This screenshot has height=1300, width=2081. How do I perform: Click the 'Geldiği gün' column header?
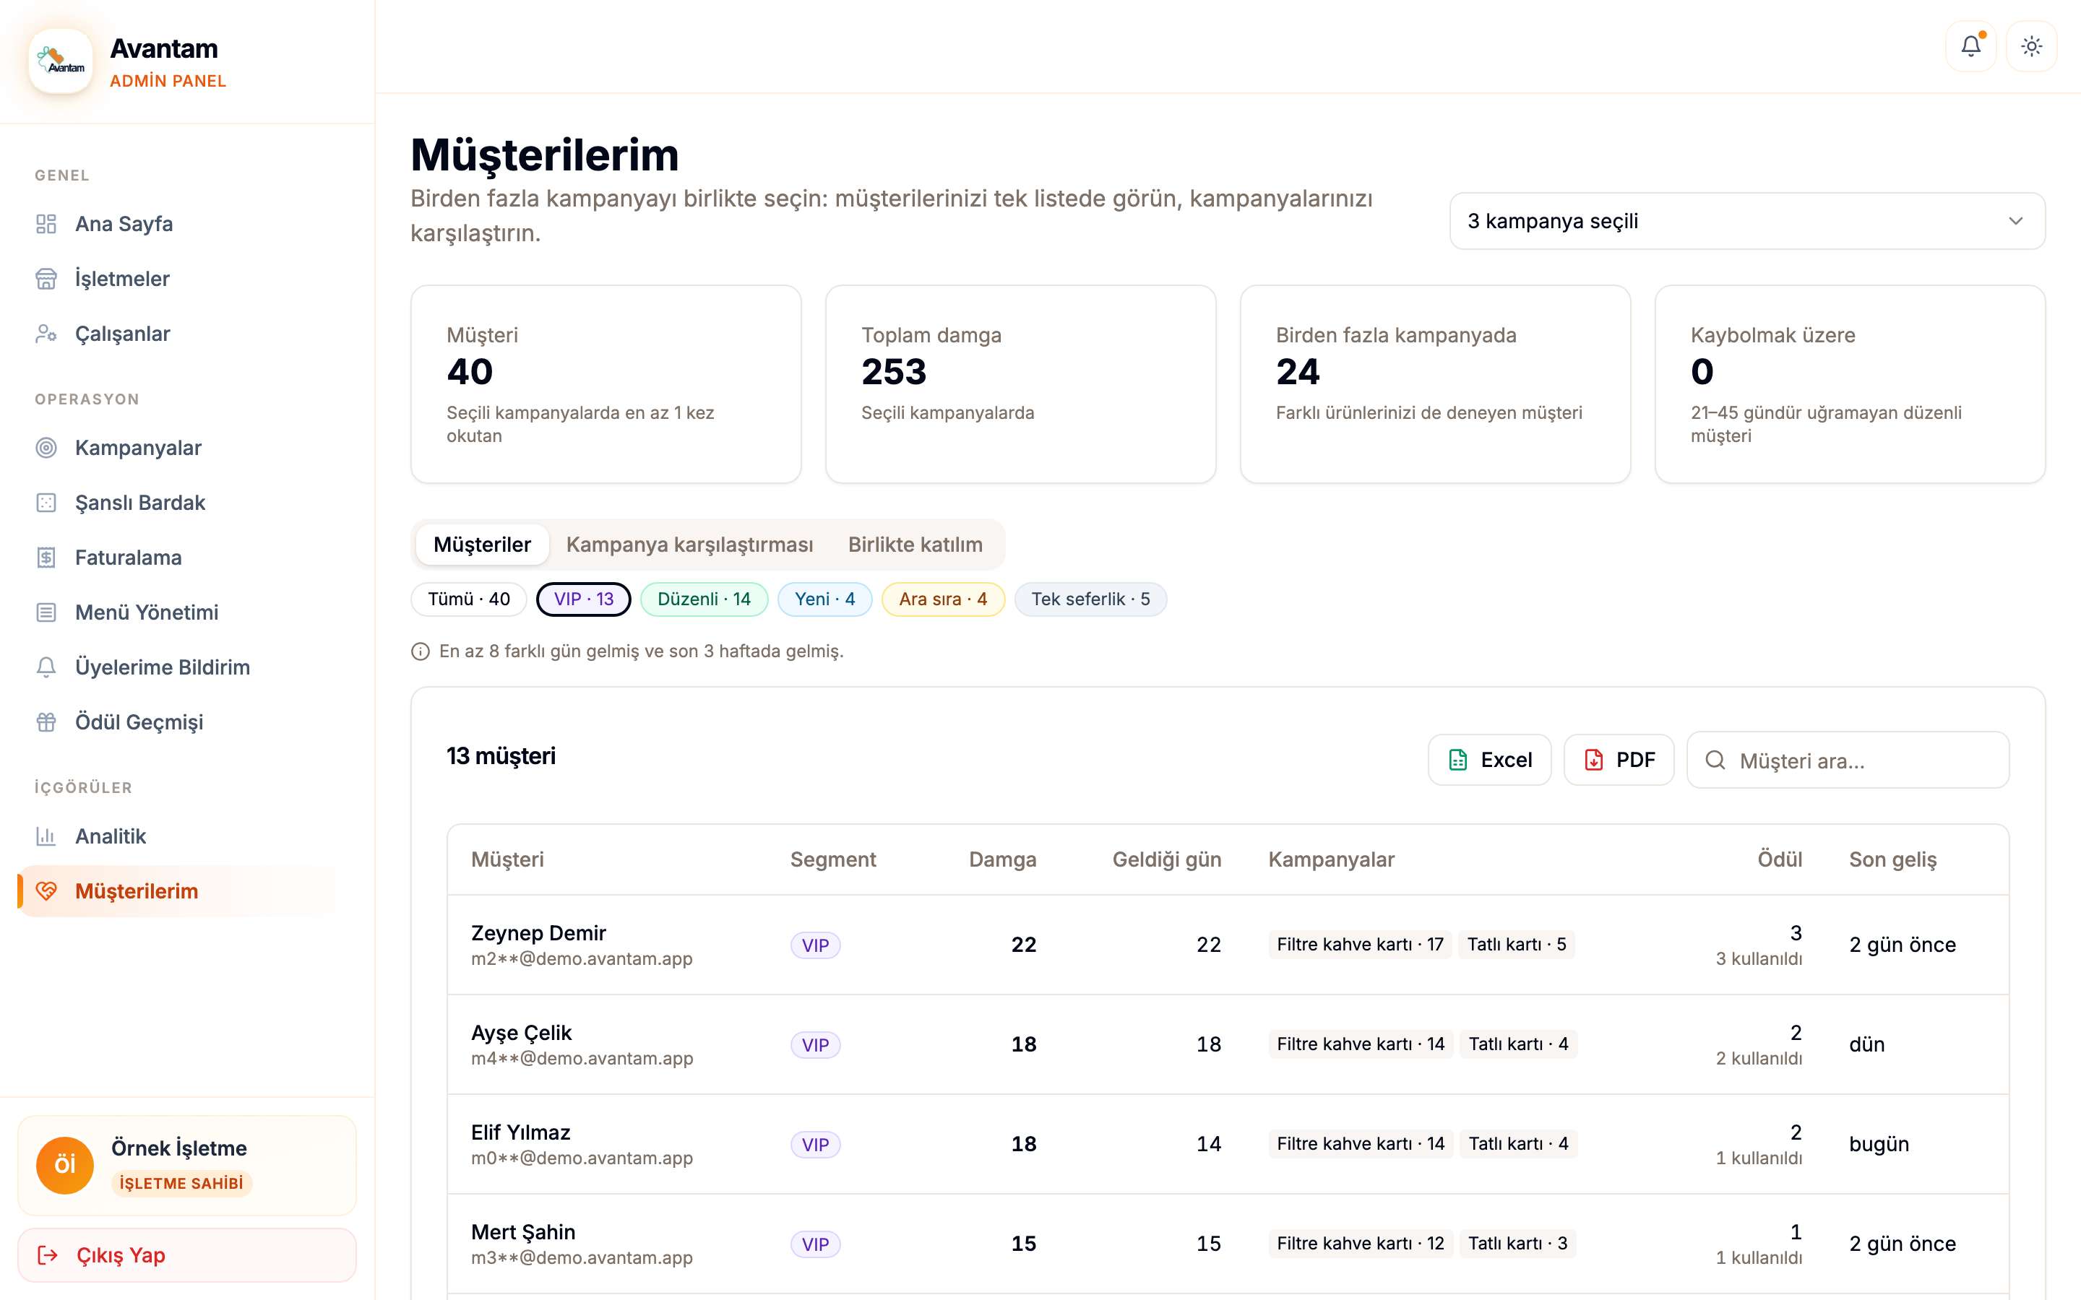coord(1167,859)
